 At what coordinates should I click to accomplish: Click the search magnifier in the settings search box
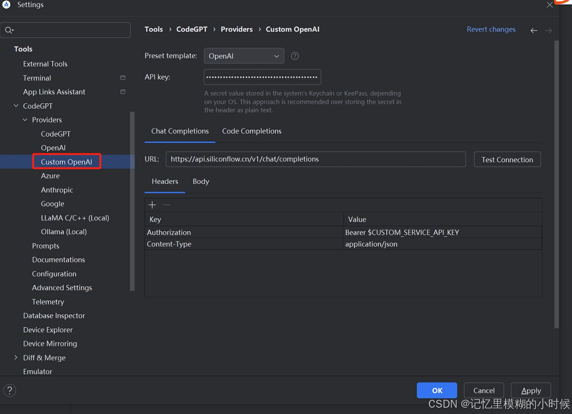pos(9,30)
